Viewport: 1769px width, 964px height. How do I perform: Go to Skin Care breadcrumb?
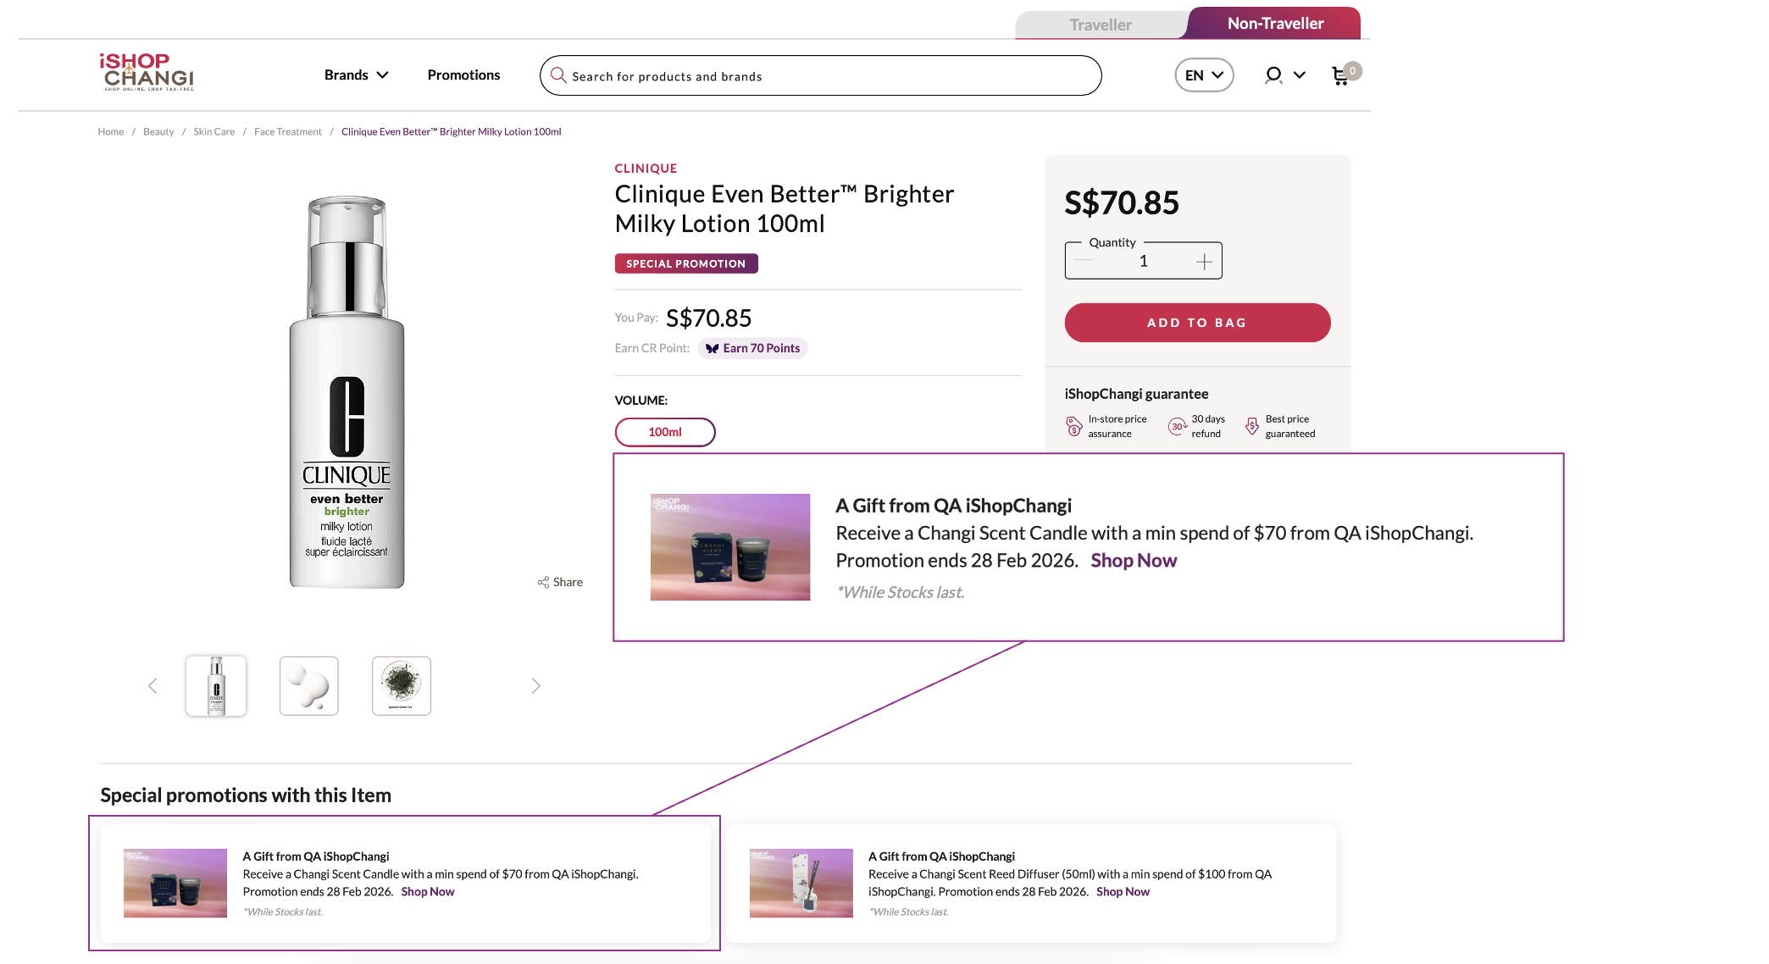pyautogui.click(x=213, y=132)
